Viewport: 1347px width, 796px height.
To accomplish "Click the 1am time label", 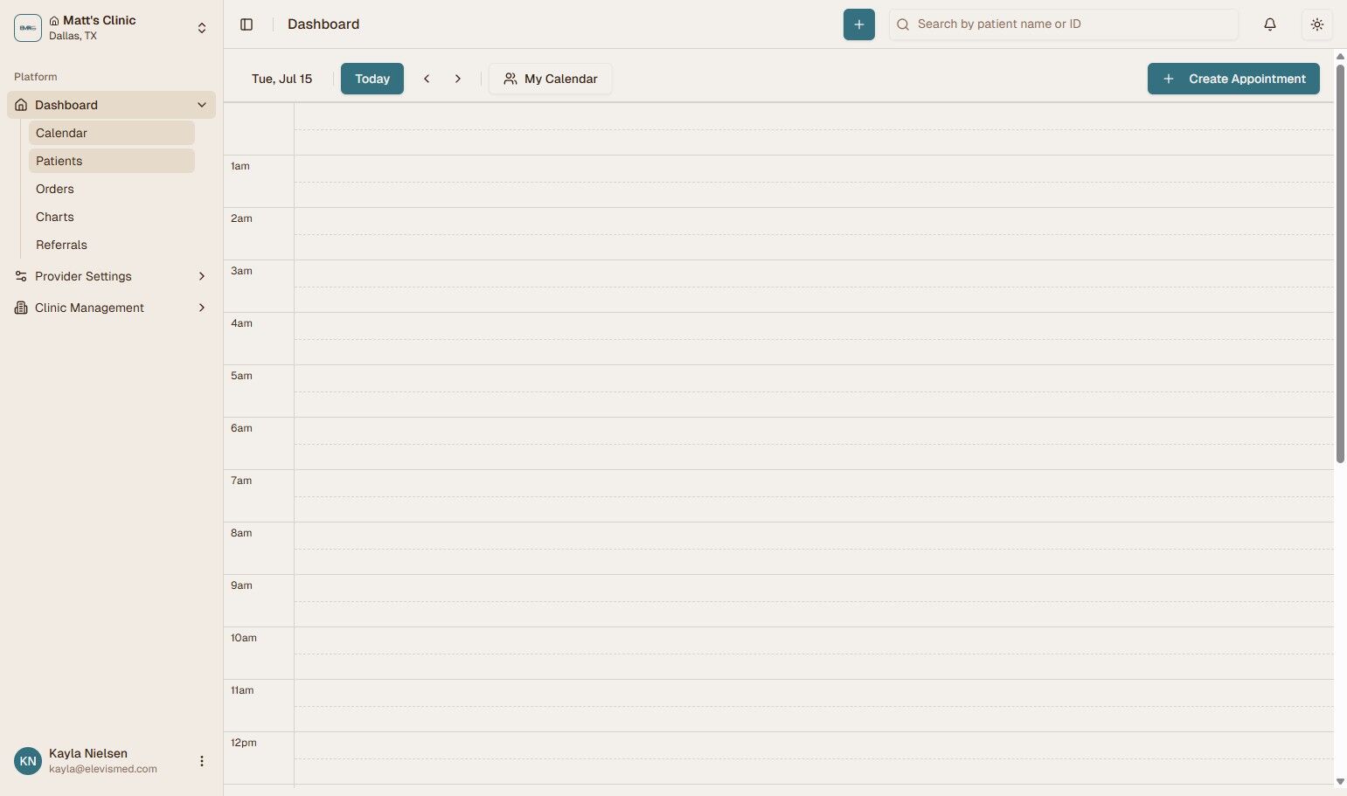I will pos(240,166).
